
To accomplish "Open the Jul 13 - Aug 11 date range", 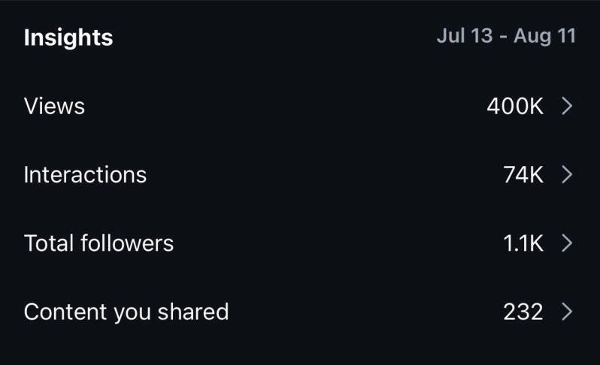I will (506, 37).
